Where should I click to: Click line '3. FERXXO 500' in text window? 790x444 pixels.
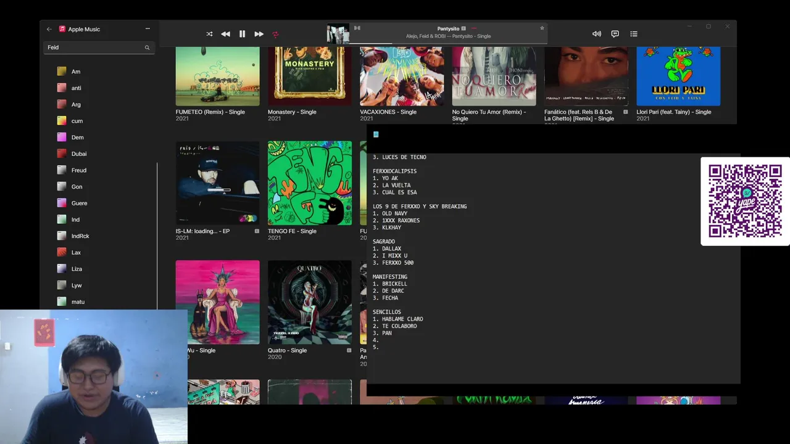[x=393, y=263]
